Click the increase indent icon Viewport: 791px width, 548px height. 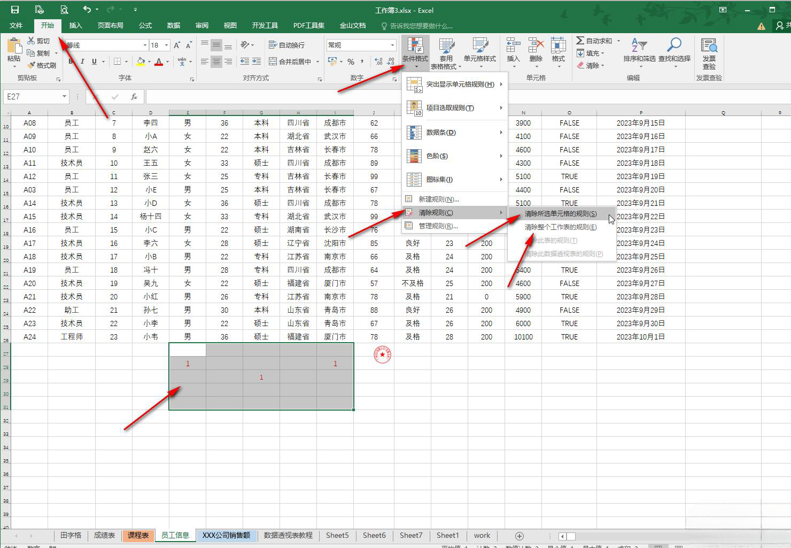pyautogui.click(x=257, y=61)
